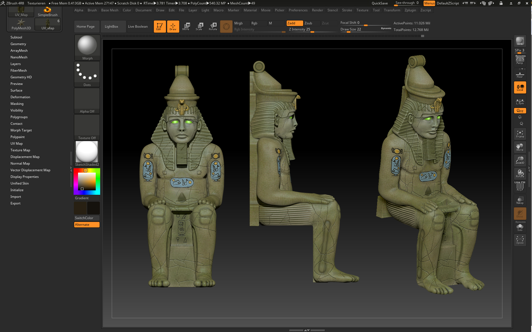Expand the Subtool palette section
The image size is (532, 332).
16,37
